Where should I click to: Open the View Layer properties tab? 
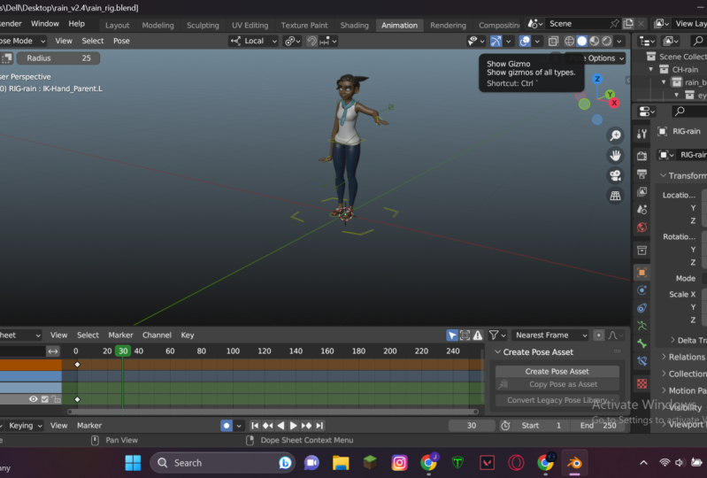tap(642, 192)
